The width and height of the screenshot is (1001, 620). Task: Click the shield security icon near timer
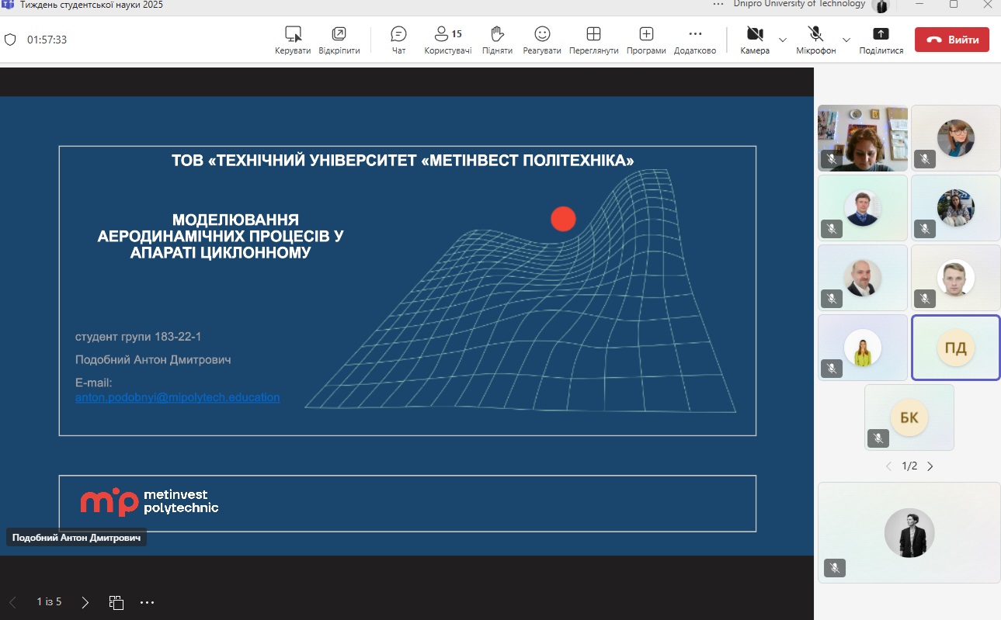tap(10, 40)
